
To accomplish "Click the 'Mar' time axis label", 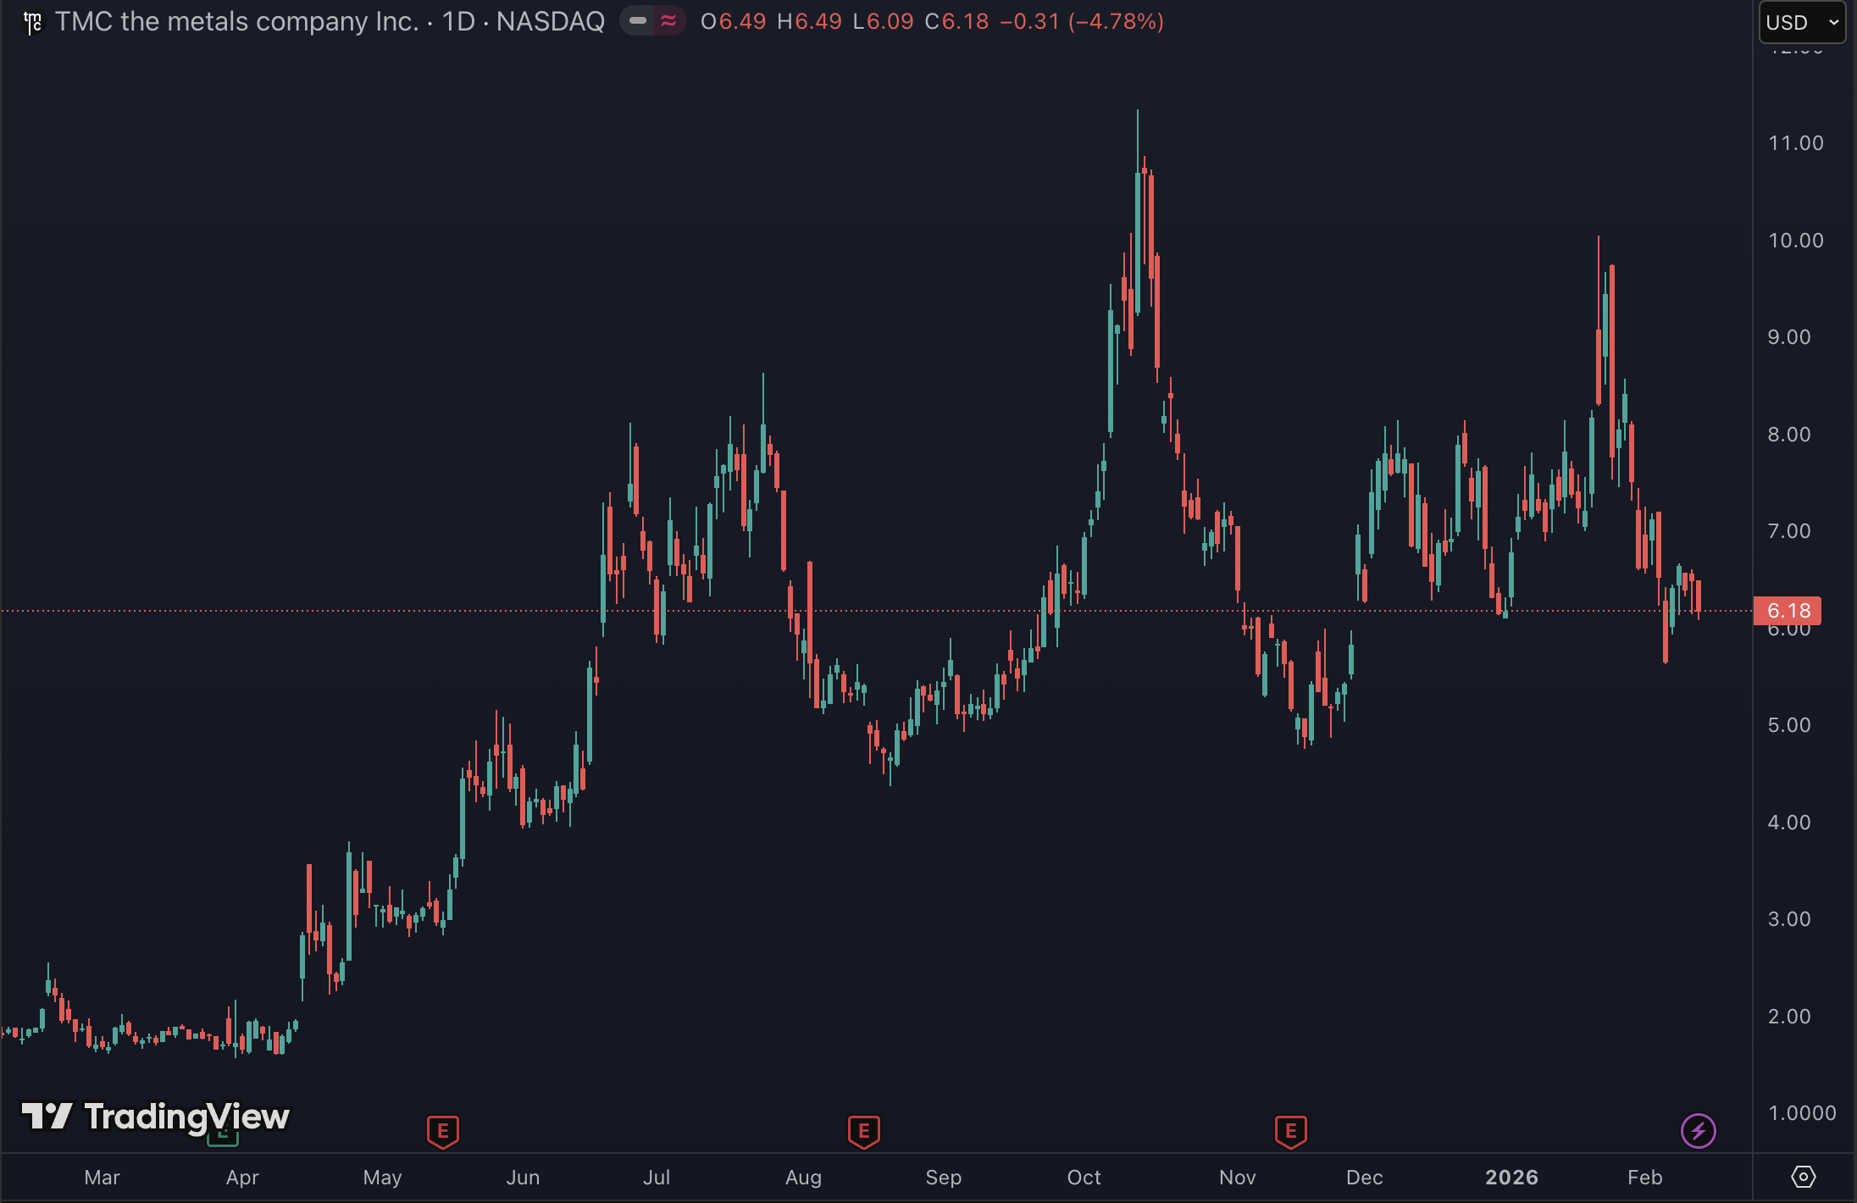I will point(103,1178).
